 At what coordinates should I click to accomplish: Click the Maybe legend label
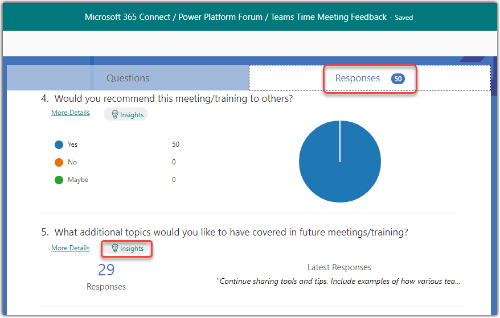(78, 180)
